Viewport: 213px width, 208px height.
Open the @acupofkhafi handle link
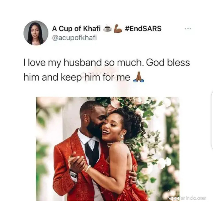[75, 38]
